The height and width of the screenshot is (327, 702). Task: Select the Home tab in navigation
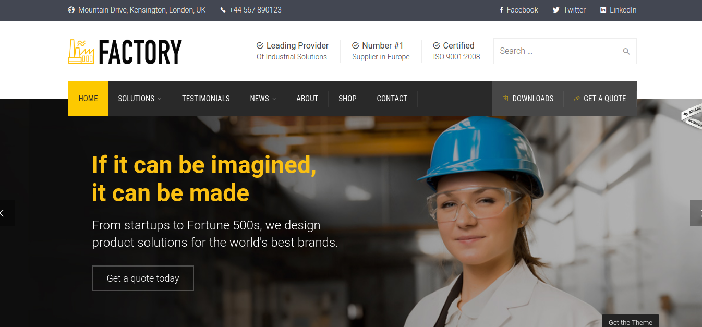[88, 99]
